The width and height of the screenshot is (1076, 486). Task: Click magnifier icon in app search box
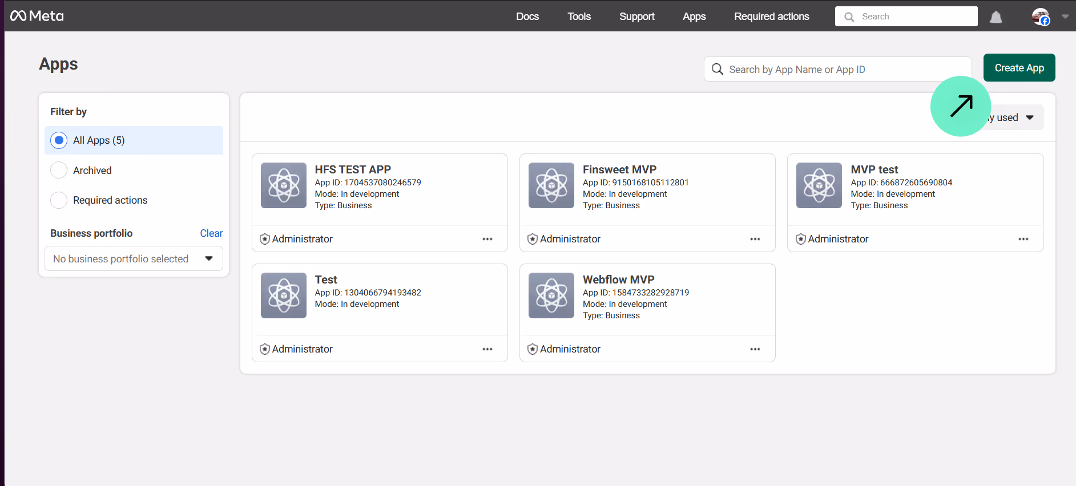[x=718, y=69]
